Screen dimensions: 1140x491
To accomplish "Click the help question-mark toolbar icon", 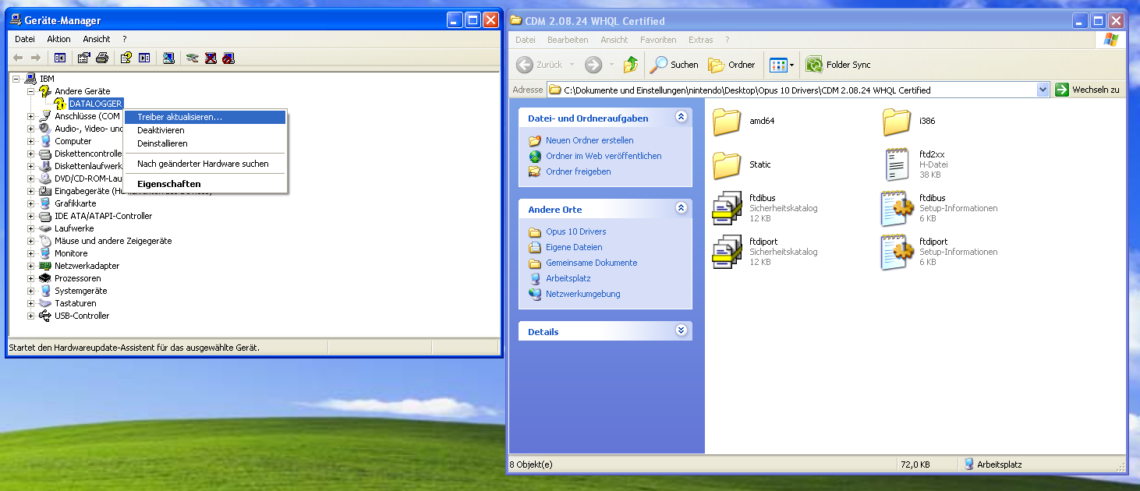I will click(126, 58).
